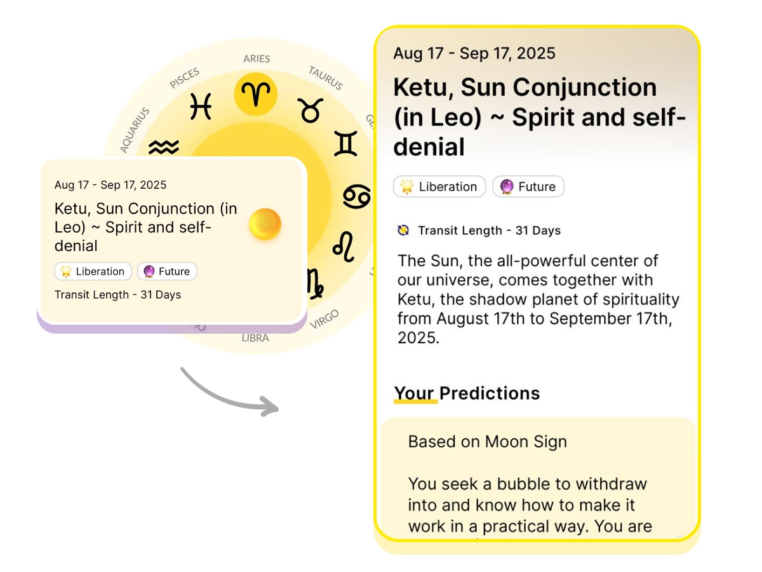Screen dimensions: 762x572
Task: Select the Virgo zodiac symbol
Action: (x=315, y=283)
